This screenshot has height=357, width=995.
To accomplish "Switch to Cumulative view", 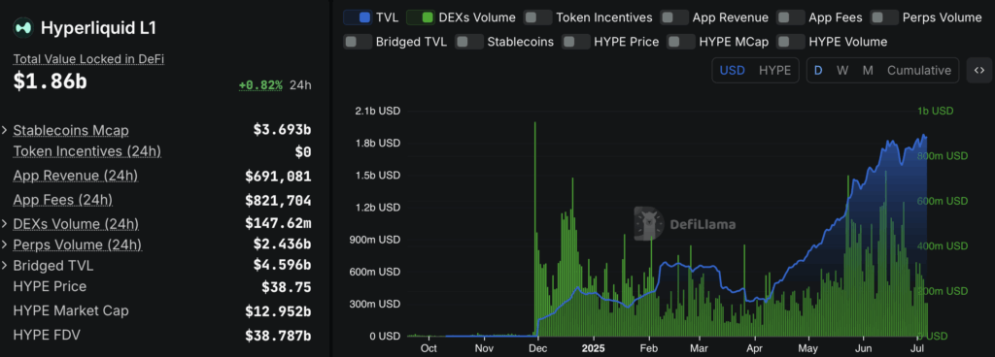I will [x=919, y=70].
